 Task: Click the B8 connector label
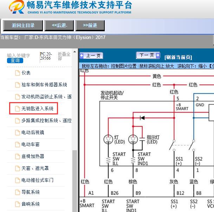click(x=199, y=193)
